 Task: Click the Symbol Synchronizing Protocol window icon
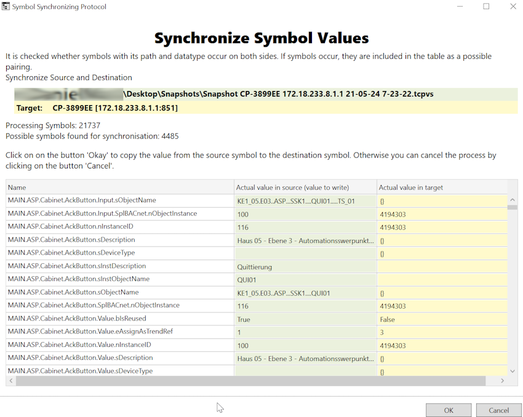tap(6, 6)
